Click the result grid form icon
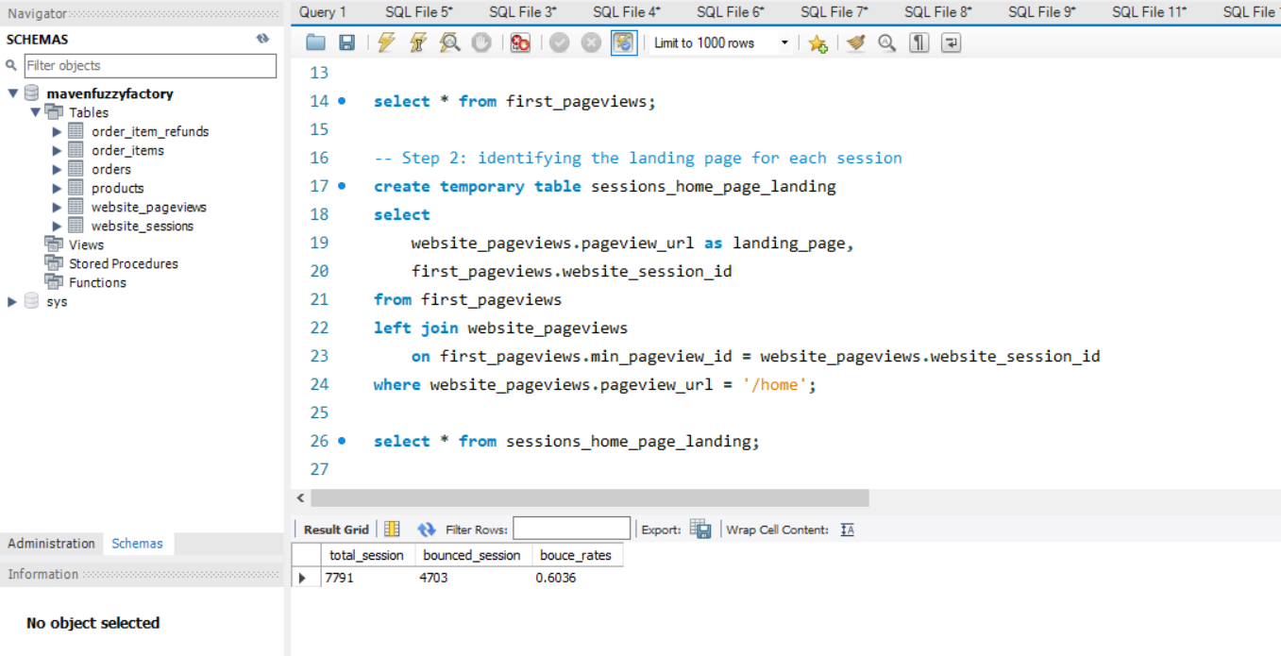 tap(392, 530)
